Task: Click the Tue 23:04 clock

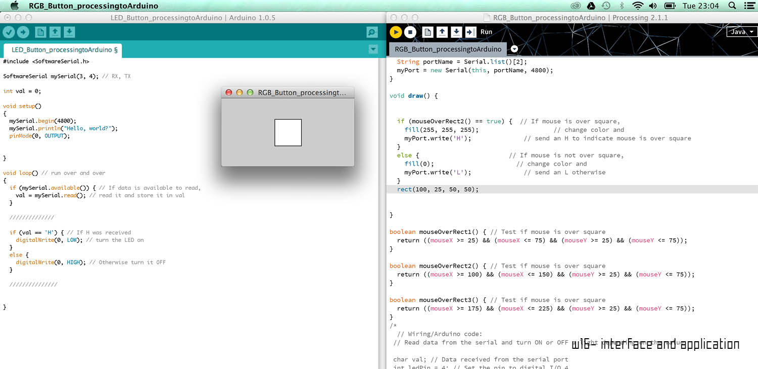Action: (701, 6)
